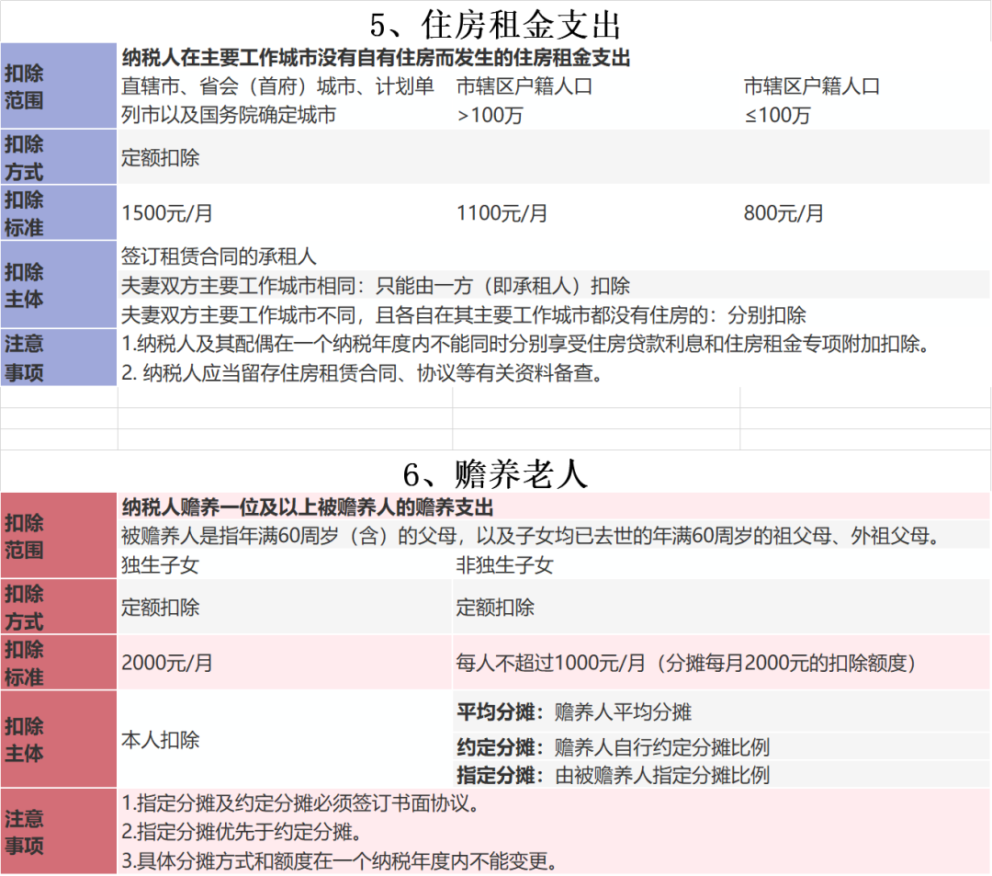
Task: Click the 800元/月 deduction cell
Action: click(783, 213)
